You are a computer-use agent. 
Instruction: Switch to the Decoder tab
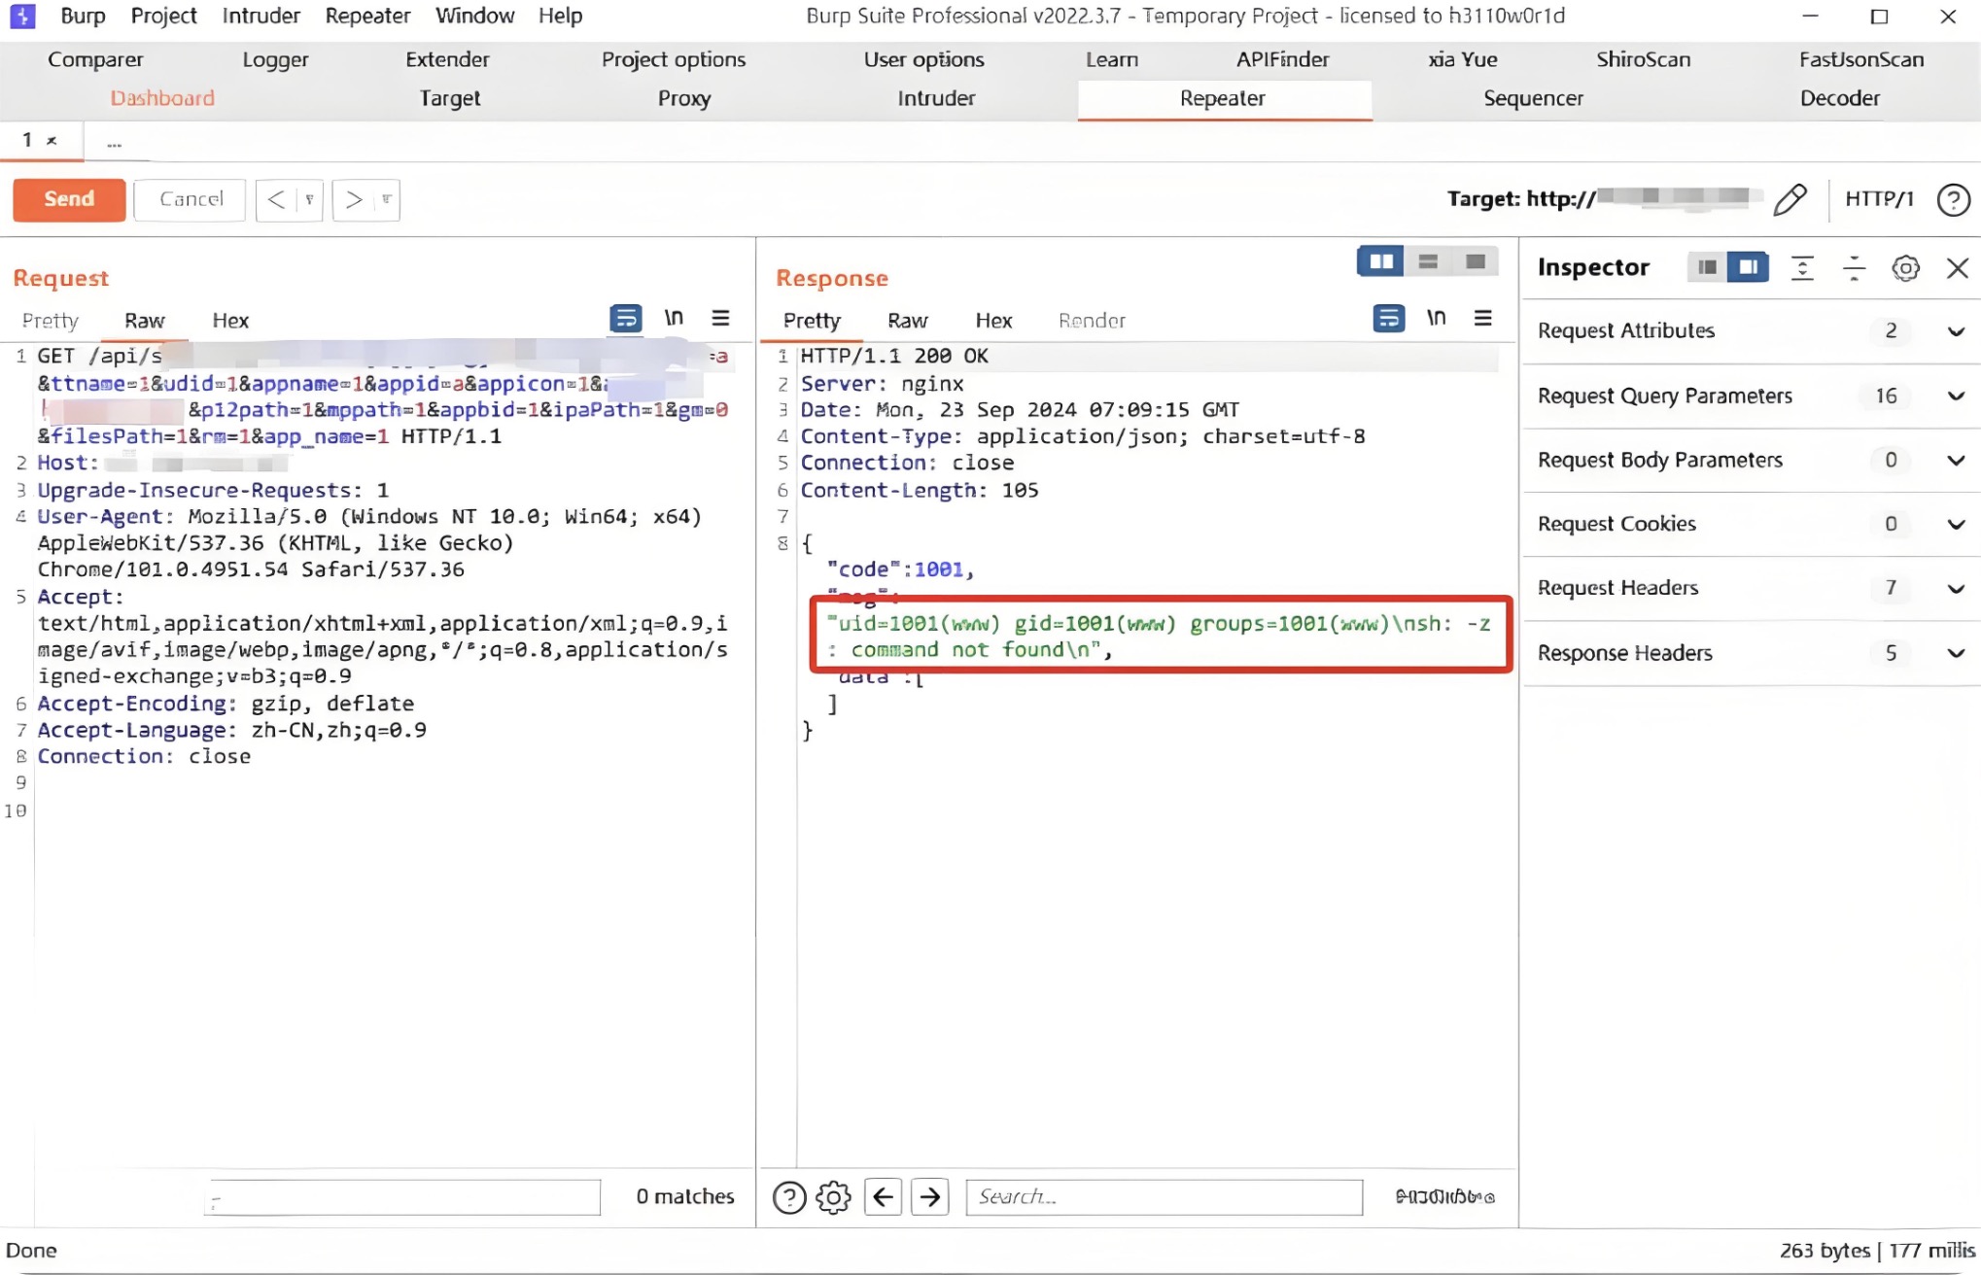1839,98
